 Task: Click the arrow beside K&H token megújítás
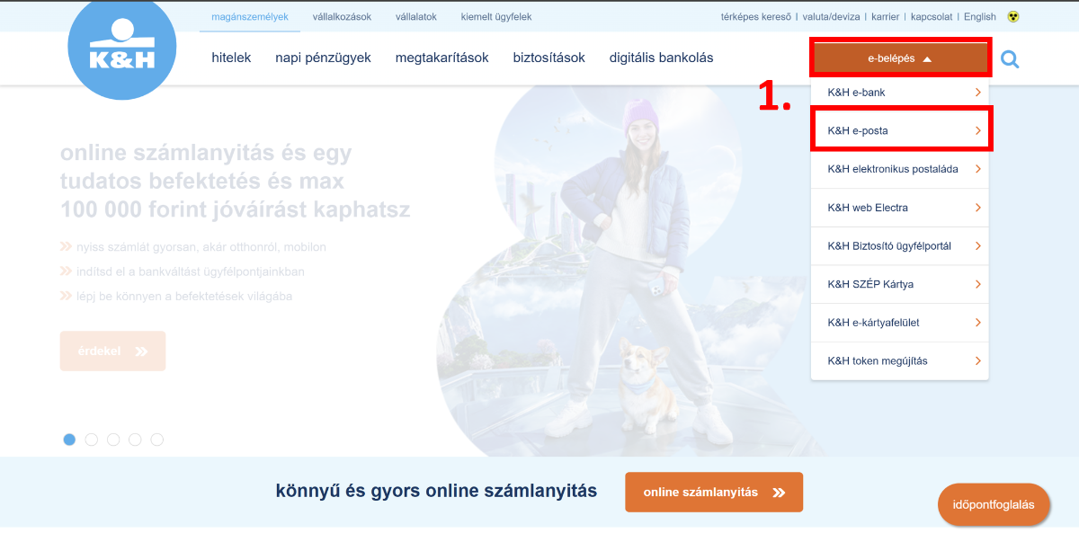point(977,360)
